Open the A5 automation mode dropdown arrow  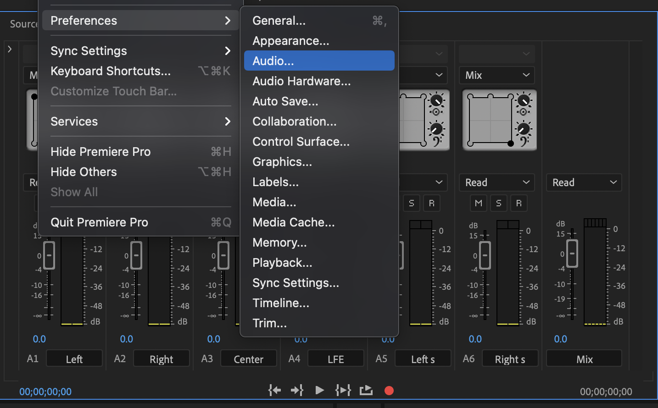(x=439, y=182)
